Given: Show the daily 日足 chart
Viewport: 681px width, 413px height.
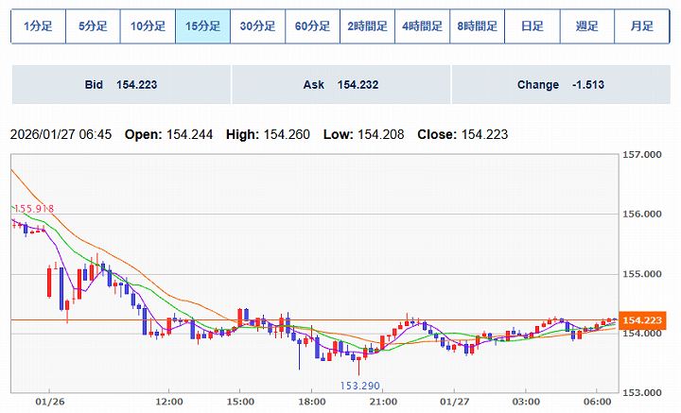Looking at the screenshot, I should (x=532, y=26).
